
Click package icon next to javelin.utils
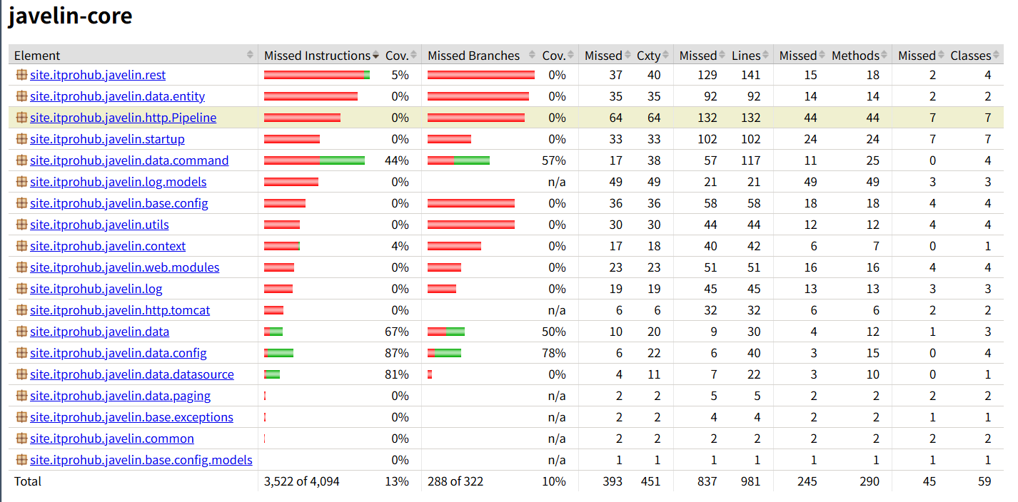coord(21,225)
